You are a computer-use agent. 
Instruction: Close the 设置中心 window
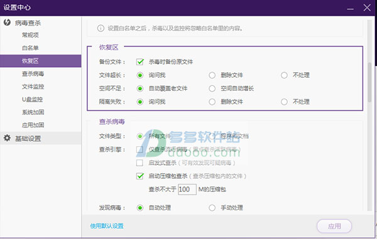click(367, 8)
